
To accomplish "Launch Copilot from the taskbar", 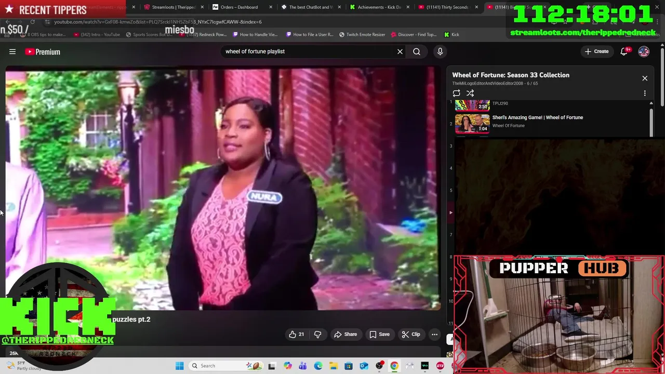I will 287,366.
